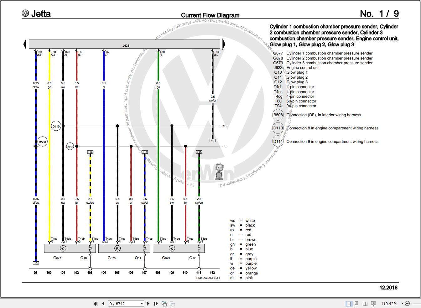Click the G679 pressure sender symbol
The height and width of the screenshot is (308, 421).
click(x=172, y=248)
